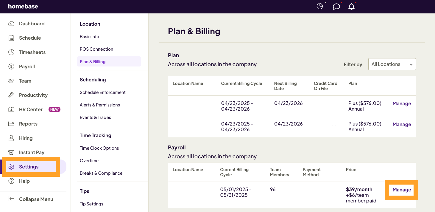The height and width of the screenshot is (212, 435).
Task: Select Schedule Enforcement under Scheduling
Action: [102, 92]
